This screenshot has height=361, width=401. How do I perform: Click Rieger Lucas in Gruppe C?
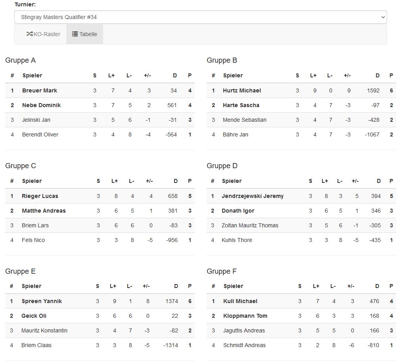click(40, 196)
